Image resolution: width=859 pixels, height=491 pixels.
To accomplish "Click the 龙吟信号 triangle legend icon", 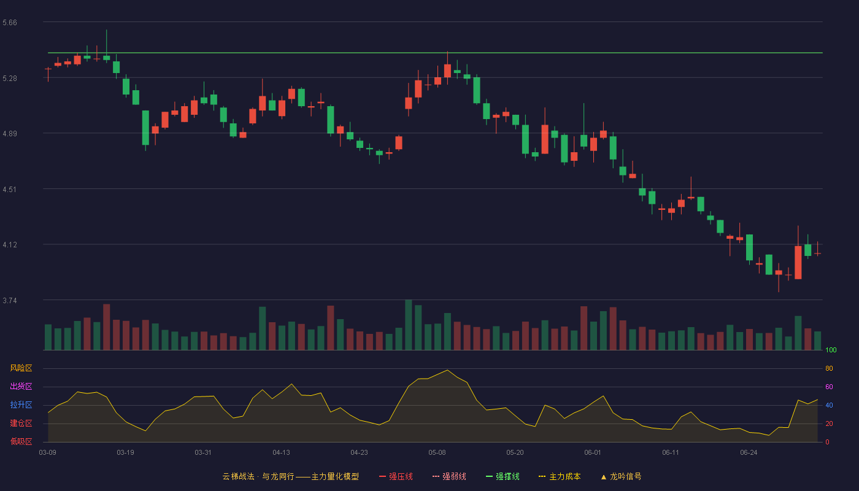I will click(603, 476).
